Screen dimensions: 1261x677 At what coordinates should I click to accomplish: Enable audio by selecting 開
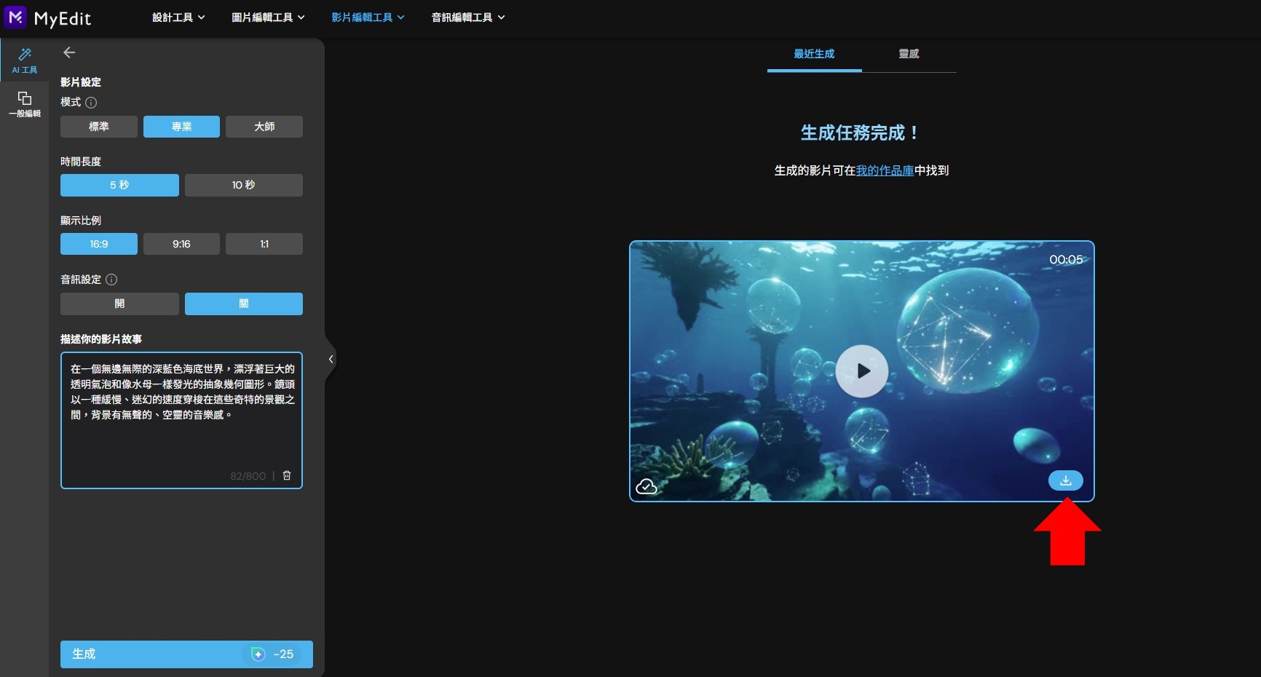tap(119, 304)
